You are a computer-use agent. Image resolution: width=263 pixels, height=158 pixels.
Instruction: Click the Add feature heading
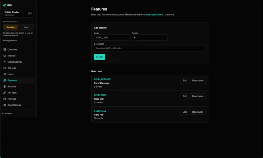tap(100, 28)
